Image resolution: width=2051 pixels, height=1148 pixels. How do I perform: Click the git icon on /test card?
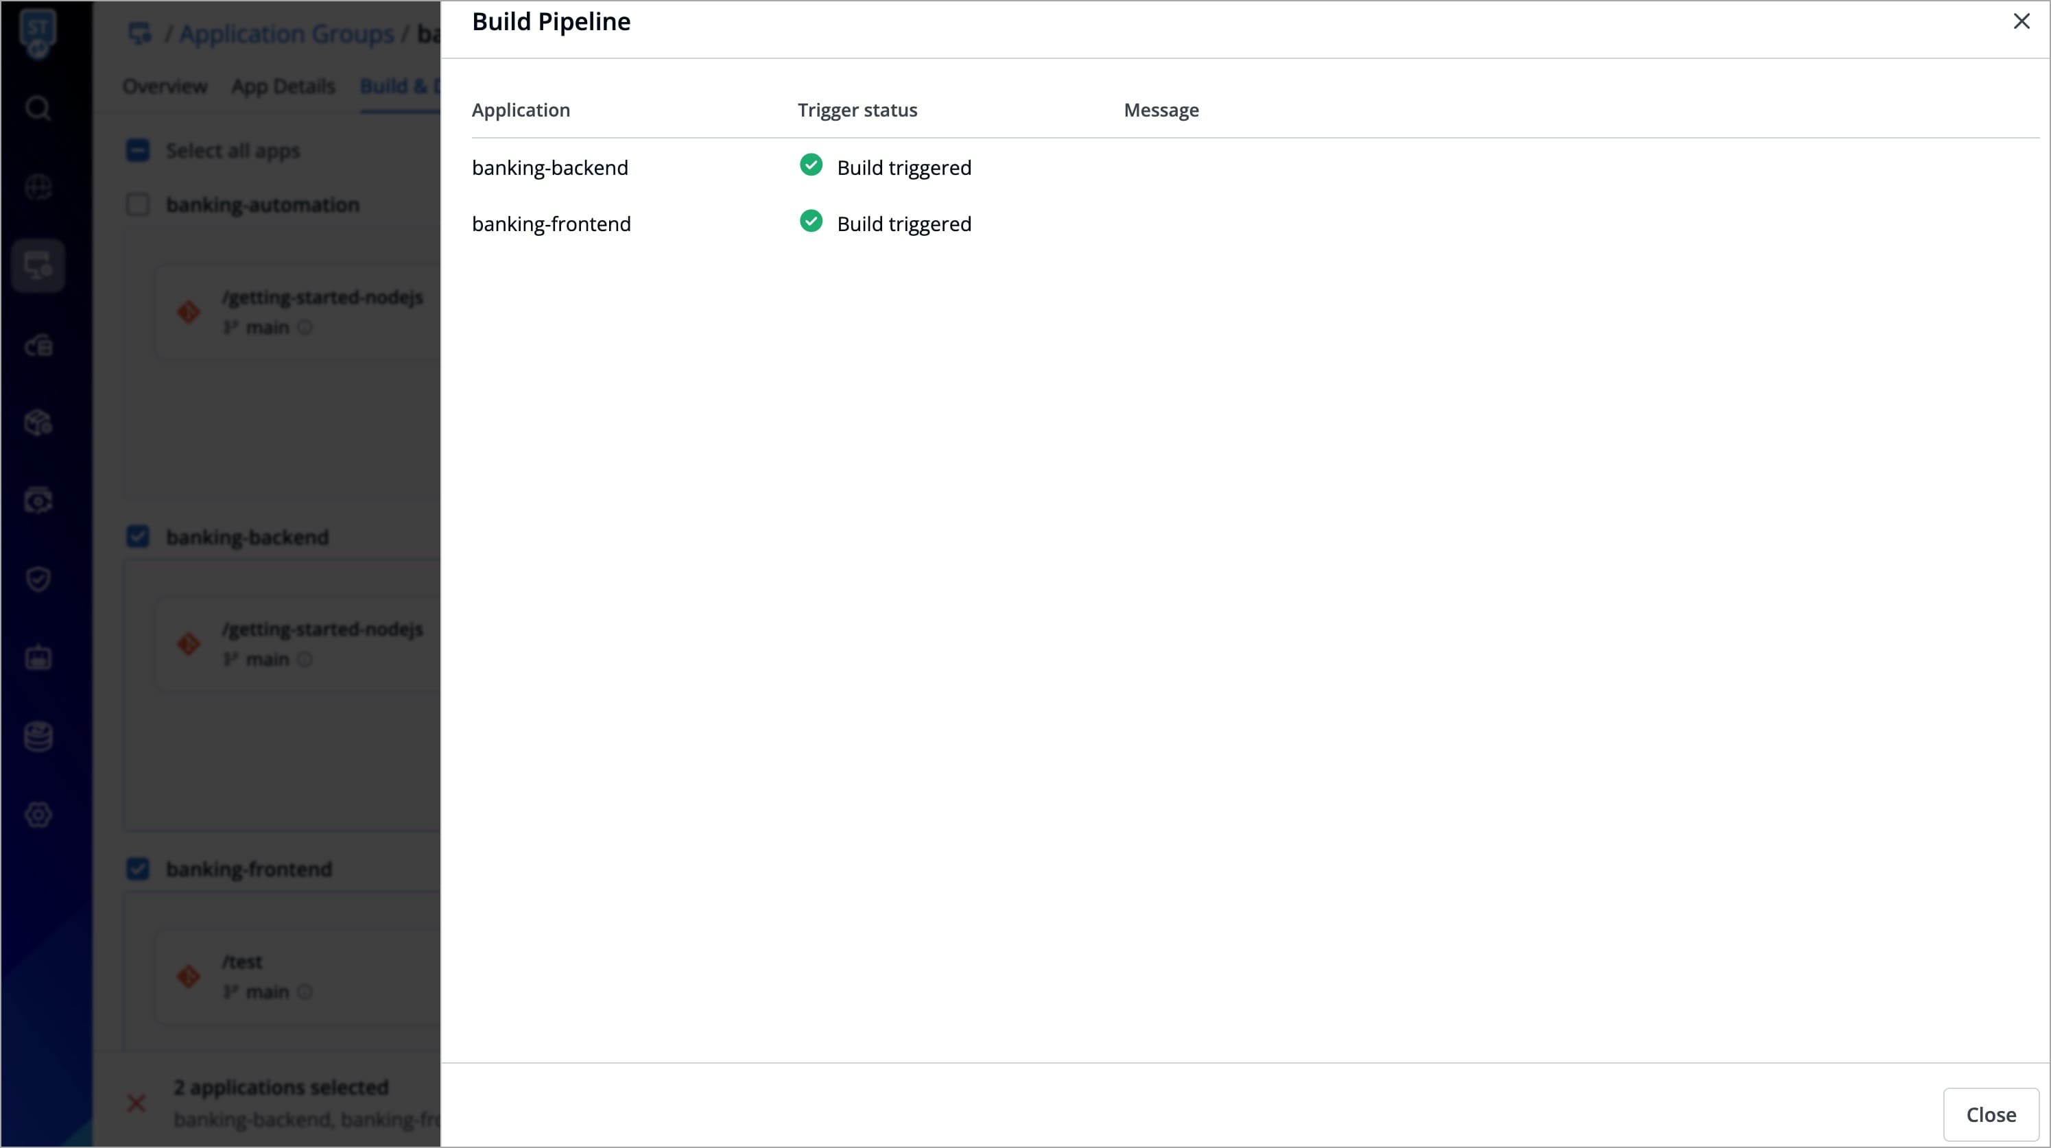(189, 976)
